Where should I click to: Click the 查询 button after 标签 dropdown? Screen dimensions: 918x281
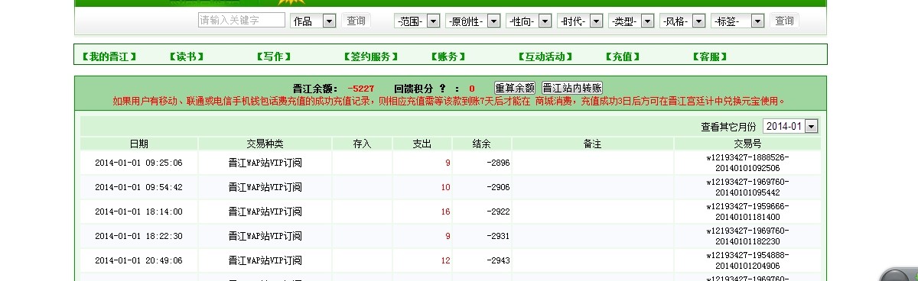coord(784,21)
